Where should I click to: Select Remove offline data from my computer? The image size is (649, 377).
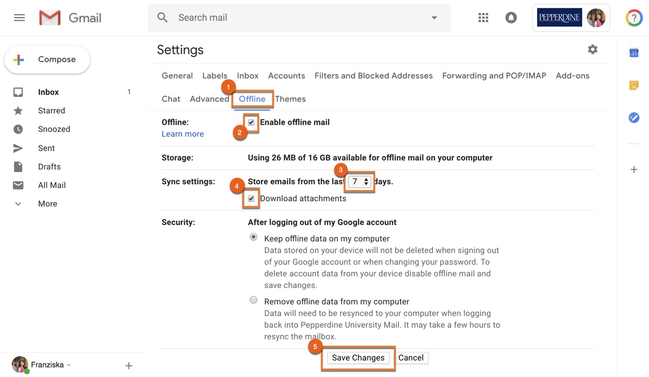click(253, 300)
